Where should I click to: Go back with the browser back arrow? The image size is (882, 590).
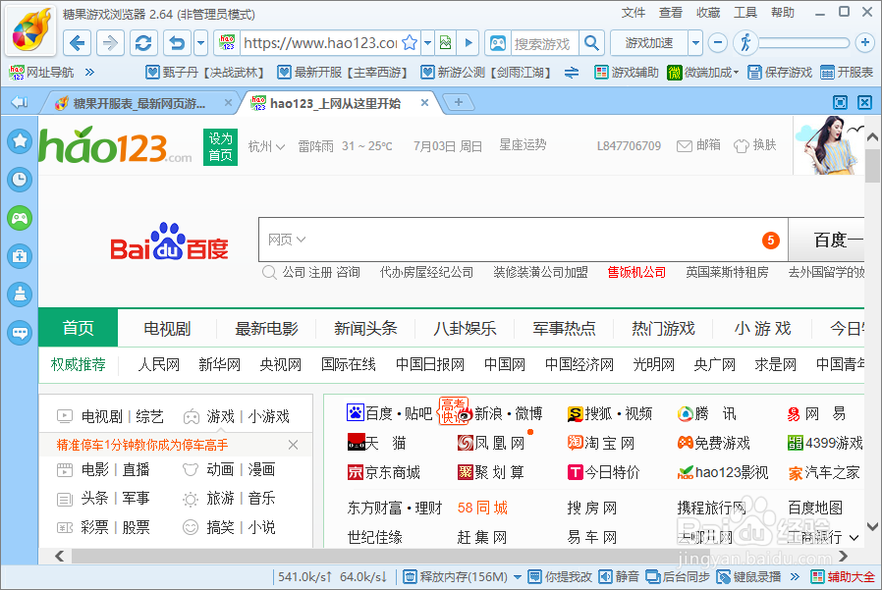(x=77, y=43)
